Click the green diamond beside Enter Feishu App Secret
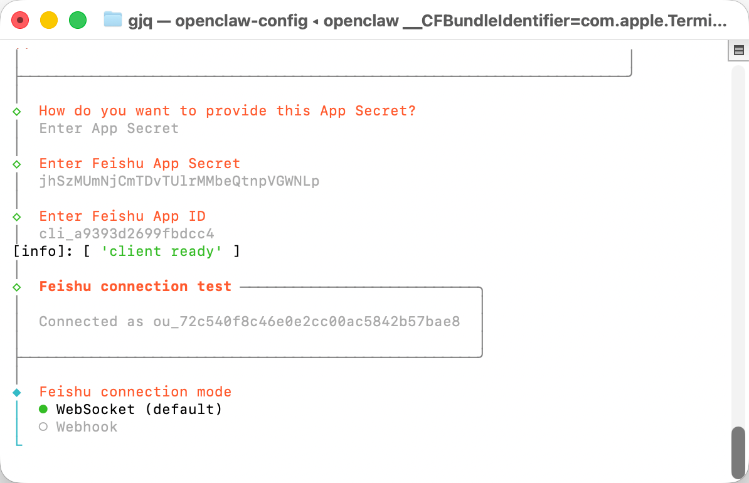This screenshot has width=749, height=483. (x=17, y=164)
